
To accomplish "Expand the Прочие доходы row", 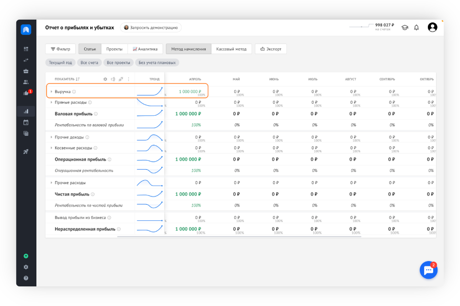I will tap(51, 137).
